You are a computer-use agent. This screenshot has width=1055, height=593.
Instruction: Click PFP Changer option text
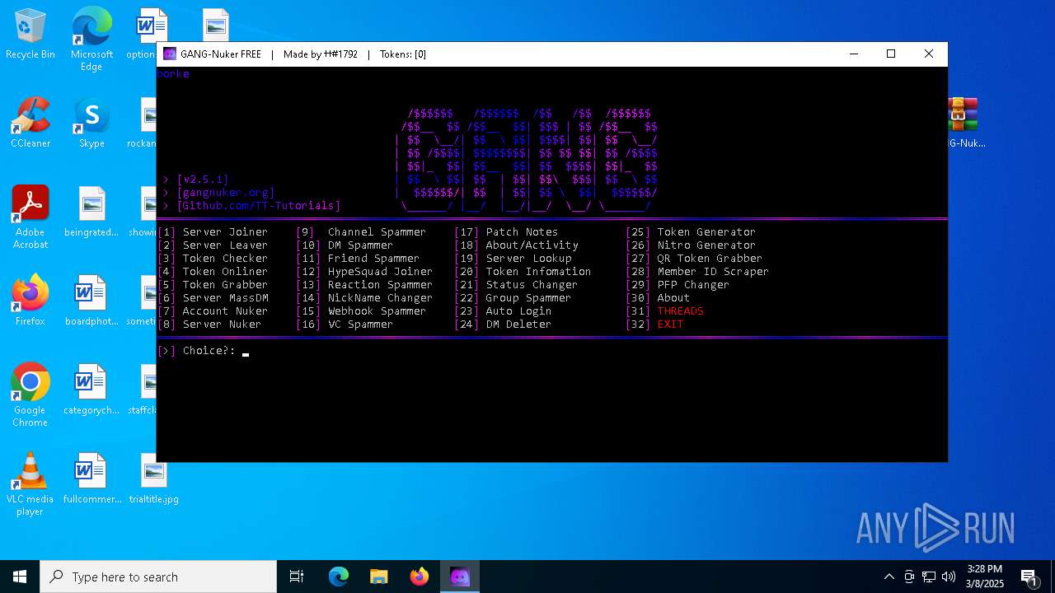693,285
